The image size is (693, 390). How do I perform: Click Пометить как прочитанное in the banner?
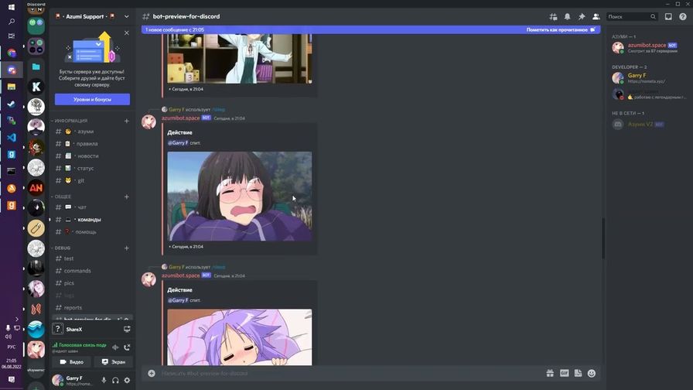(x=561, y=29)
